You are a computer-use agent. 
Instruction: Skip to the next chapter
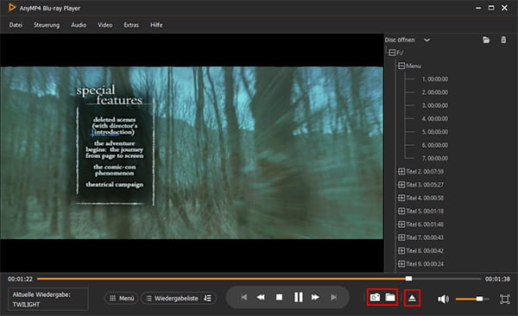(x=334, y=298)
